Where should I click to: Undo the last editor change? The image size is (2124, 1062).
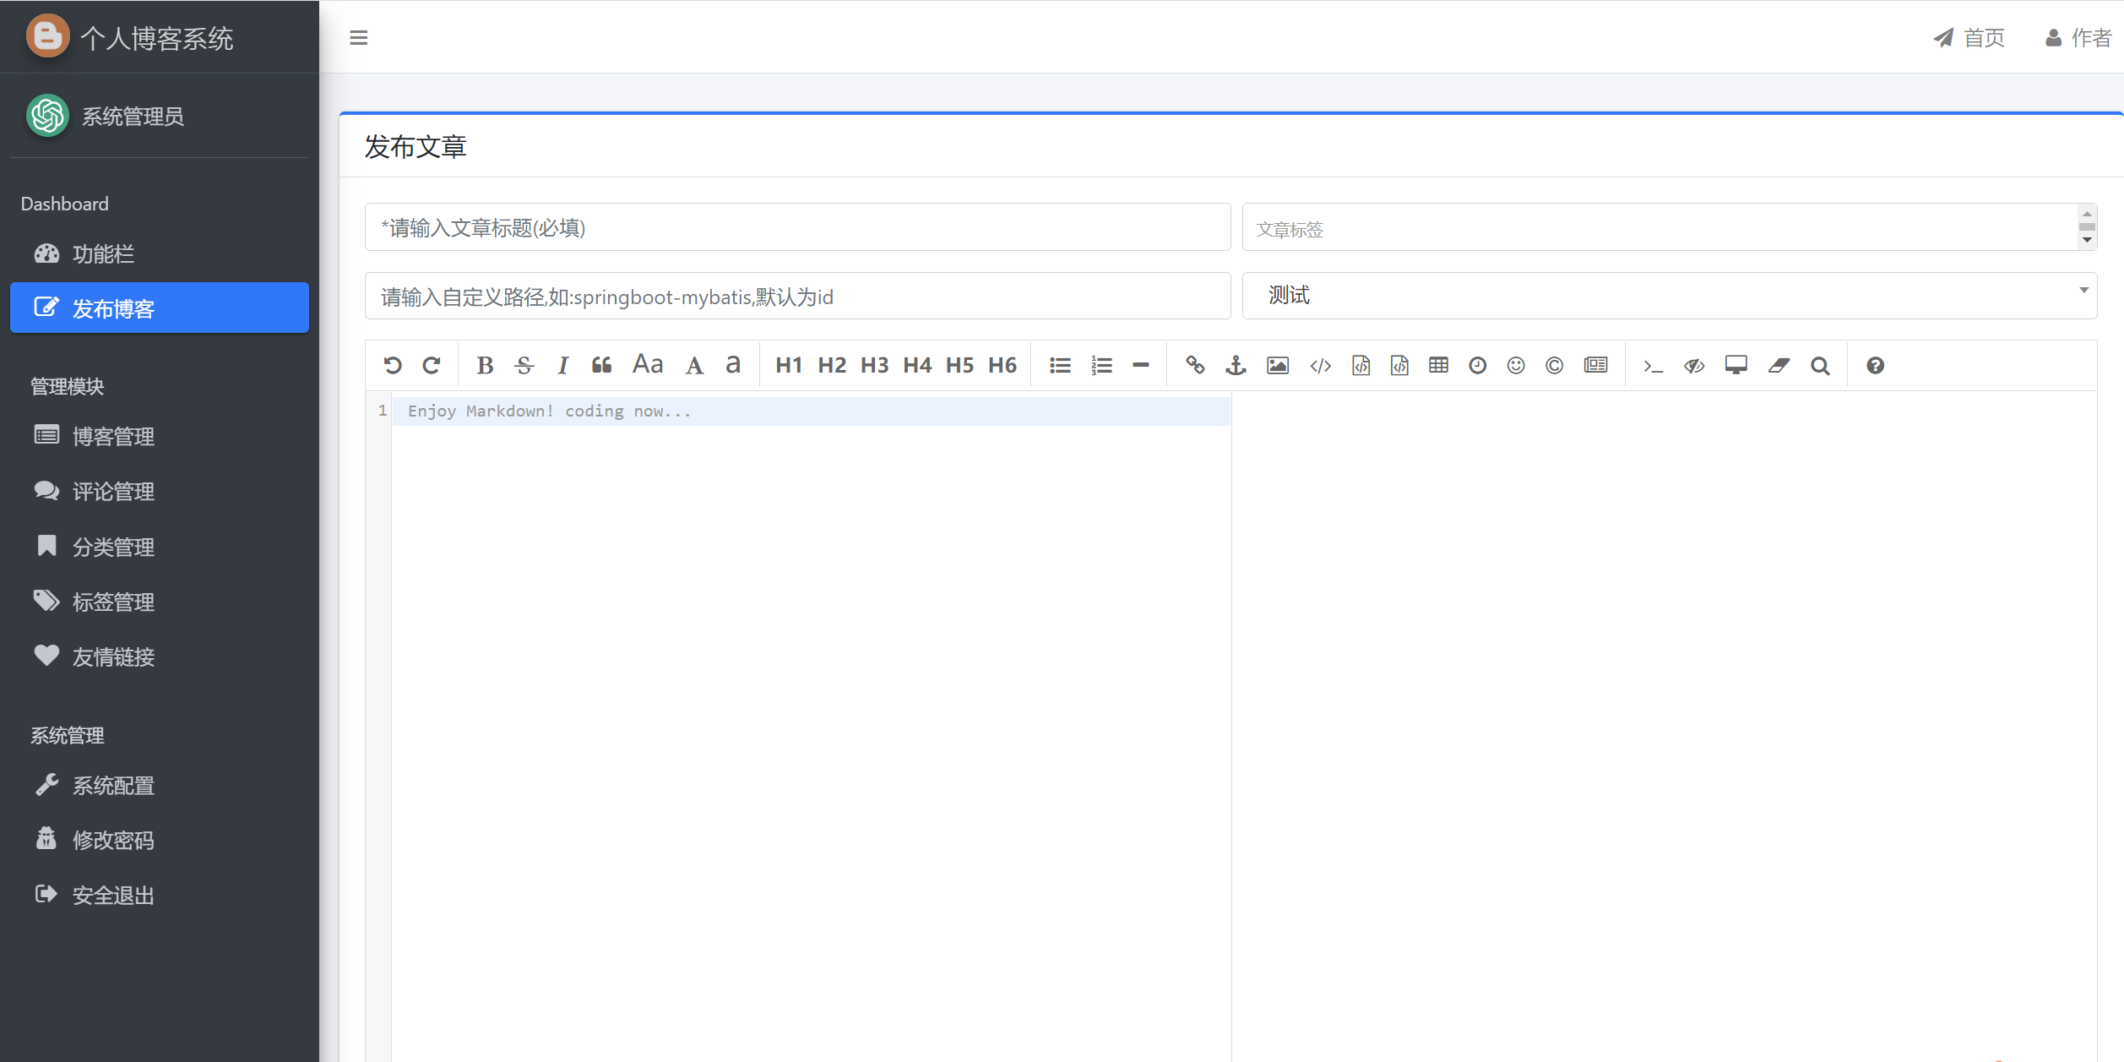tap(393, 365)
